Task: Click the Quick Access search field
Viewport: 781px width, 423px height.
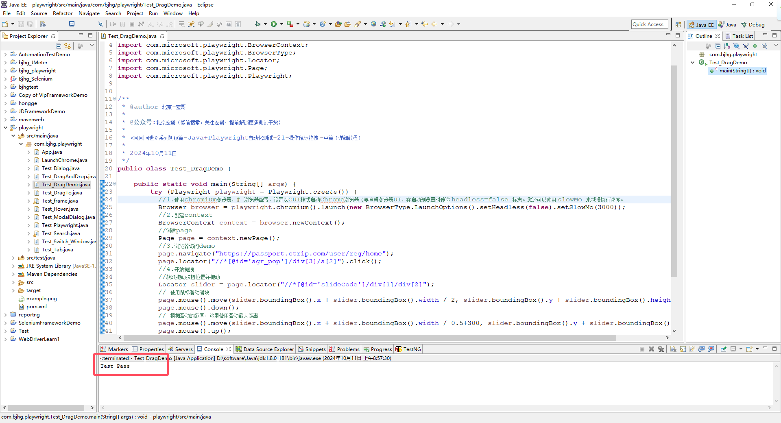Action: [649, 24]
